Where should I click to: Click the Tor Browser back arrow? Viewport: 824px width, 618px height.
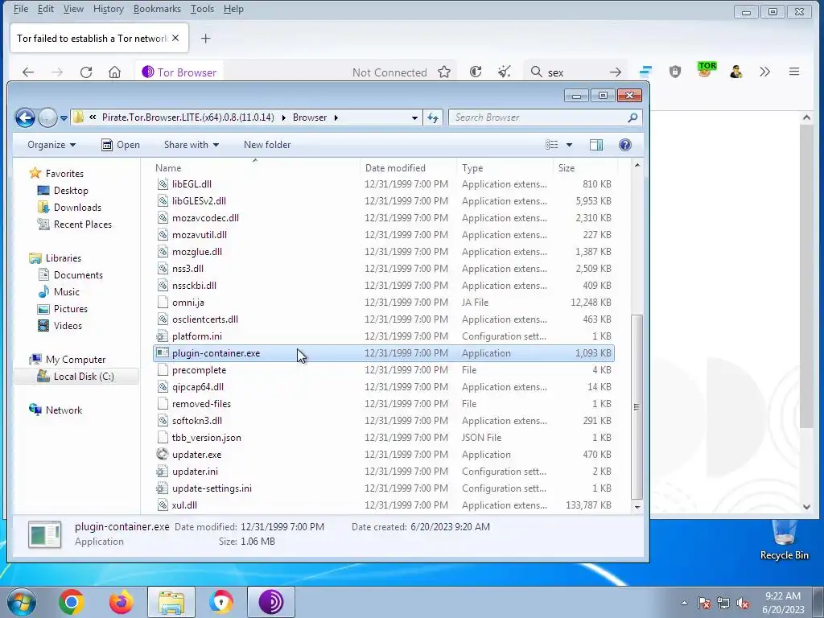point(28,72)
